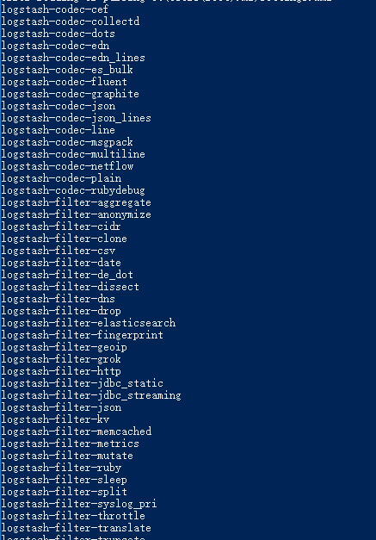Click the logstash-filter-jdbc_streaming line

(x=91, y=395)
